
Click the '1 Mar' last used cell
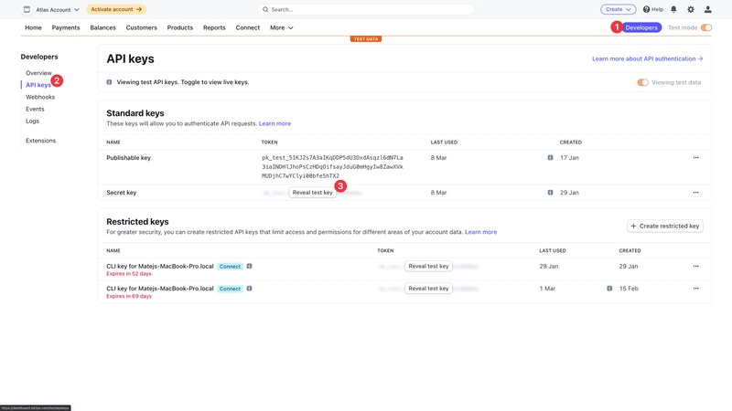(x=547, y=289)
